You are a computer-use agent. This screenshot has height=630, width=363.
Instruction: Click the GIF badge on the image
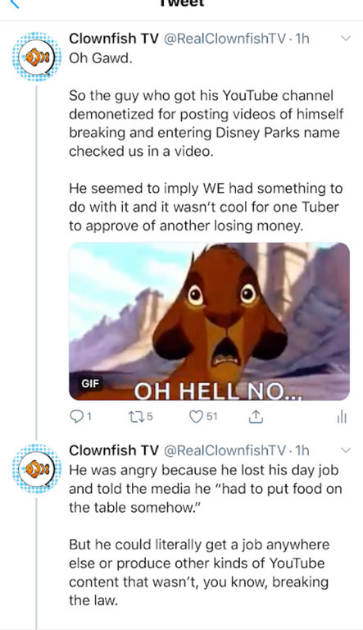(x=90, y=383)
